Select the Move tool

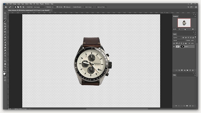[x=5, y=13]
